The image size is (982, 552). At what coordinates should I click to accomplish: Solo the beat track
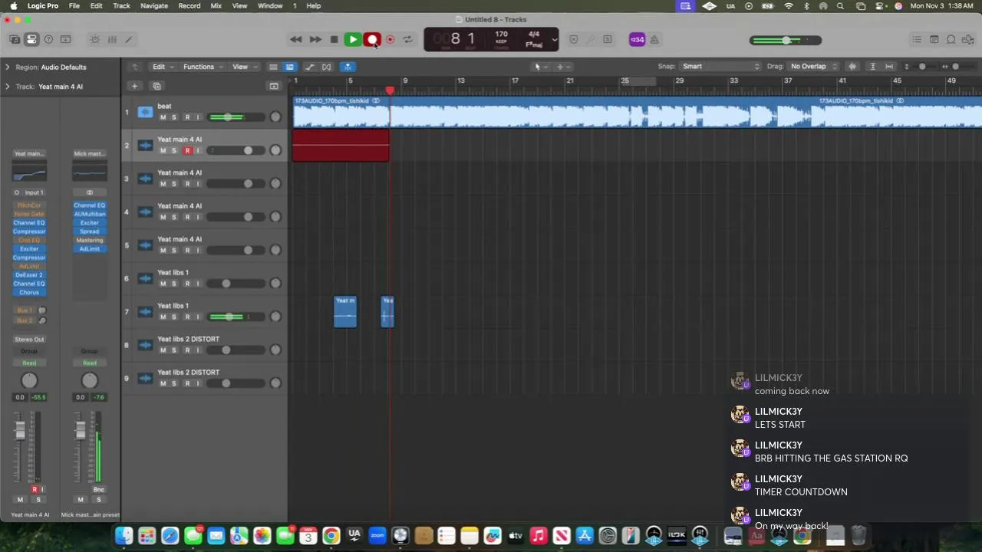pyautogui.click(x=174, y=117)
